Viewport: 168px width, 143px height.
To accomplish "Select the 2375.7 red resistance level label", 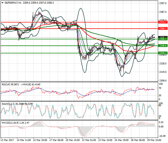I will click(x=163, y=22).
